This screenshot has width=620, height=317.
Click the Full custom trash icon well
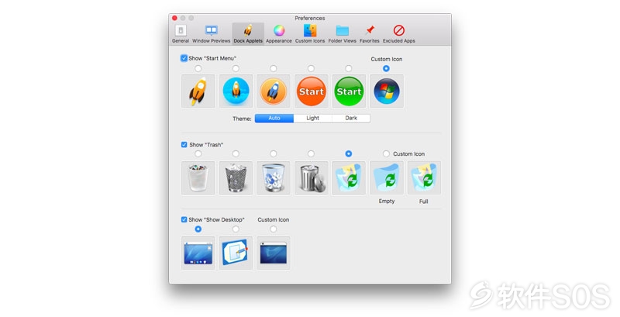coord(424,177)
